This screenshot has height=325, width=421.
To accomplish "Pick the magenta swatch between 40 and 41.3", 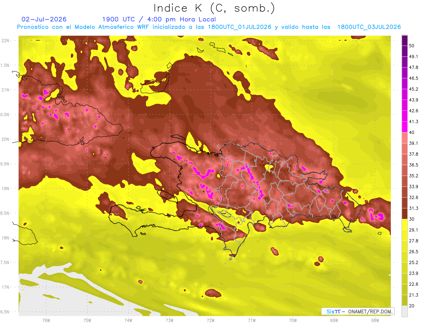I will [x=405, y=127].
